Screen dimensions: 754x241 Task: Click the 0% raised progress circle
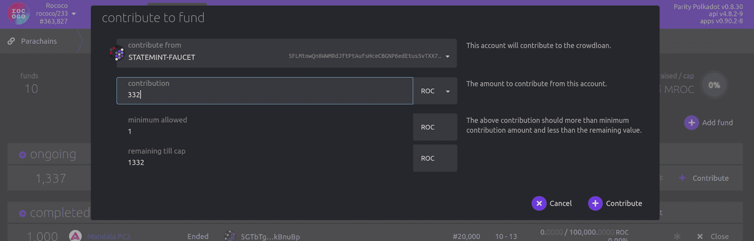click(714, 85)
